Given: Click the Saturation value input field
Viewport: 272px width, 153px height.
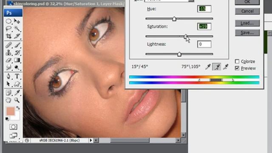Looking at the screenshot, I should tap(204, 26).
